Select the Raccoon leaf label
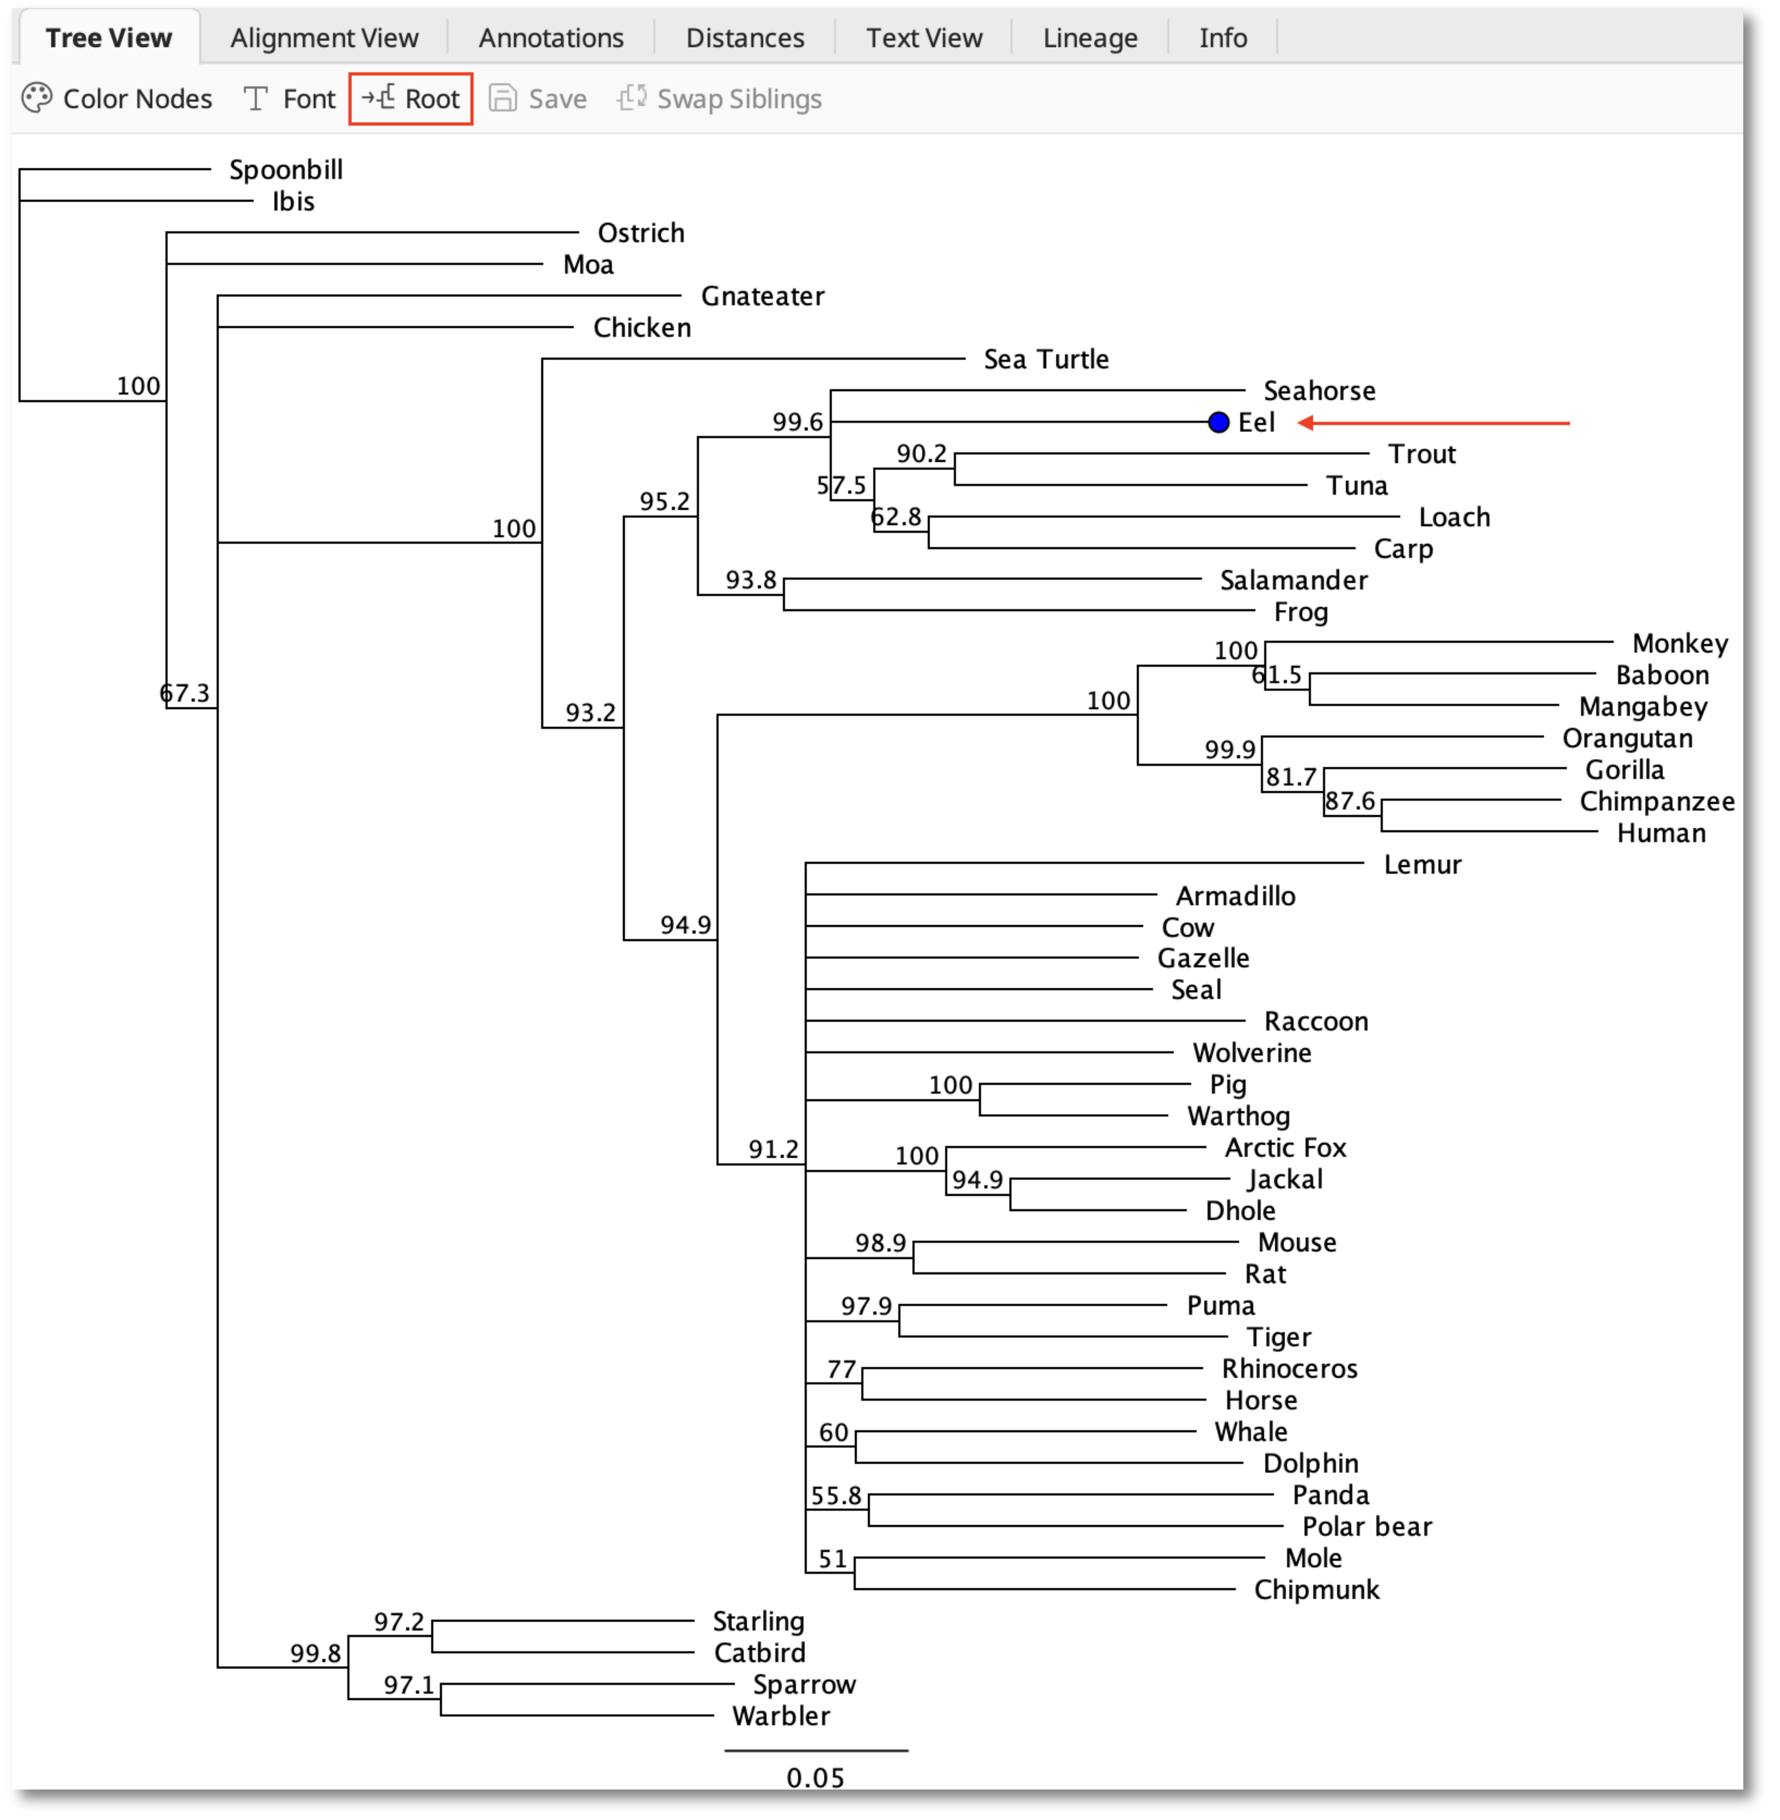Image resolution: width=1780 pixels, height=1820 pixels. point(1316,1022)
